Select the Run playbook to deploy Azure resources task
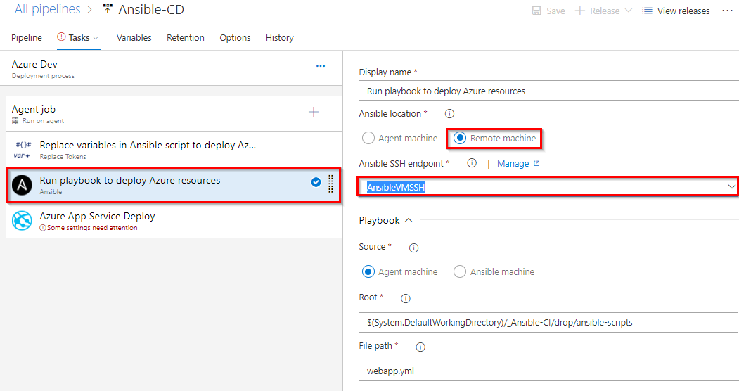The width and height of the screenshot is (739, 391). (174, 185)
